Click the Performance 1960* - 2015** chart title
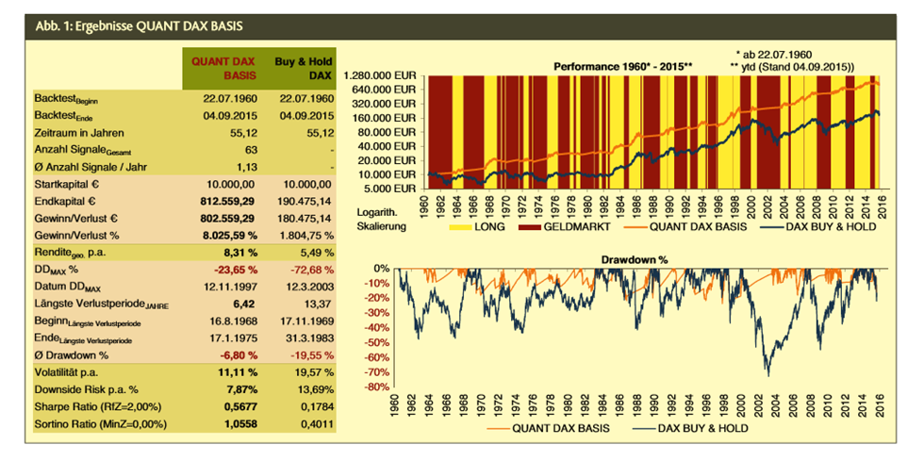Image resolution: width=924 pixels, height=461 pixels. [x=623, y=68]
